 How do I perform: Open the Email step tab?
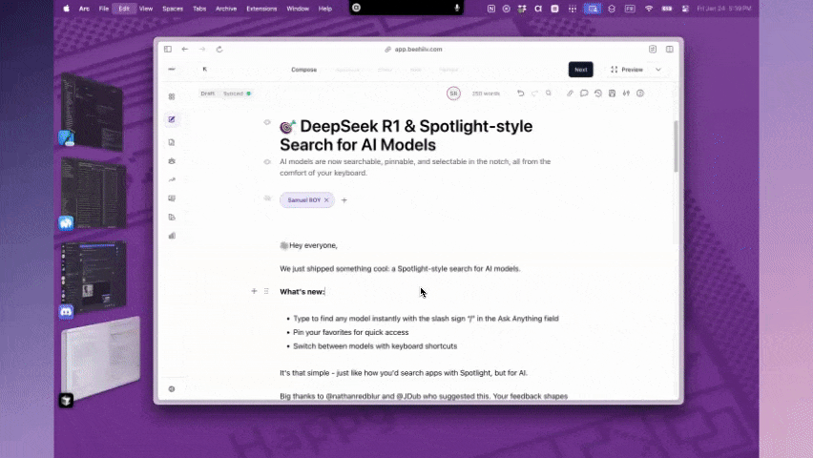click(385, 70)
